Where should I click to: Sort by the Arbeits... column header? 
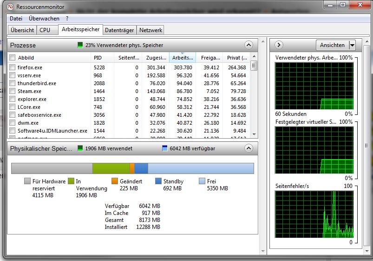pyautogui.click(x=183, y=57)
